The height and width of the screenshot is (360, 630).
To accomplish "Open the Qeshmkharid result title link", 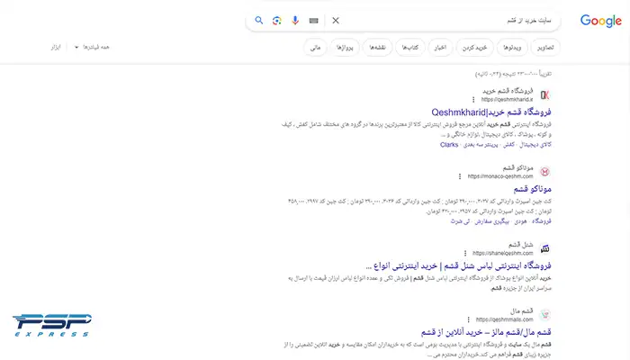I will click(491, 112).
